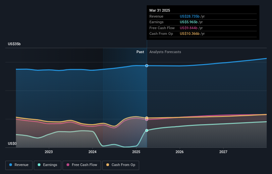The image size is (272, 174).
Task: Click the US$0 y-axis label
Action: [x=12, y=143]
